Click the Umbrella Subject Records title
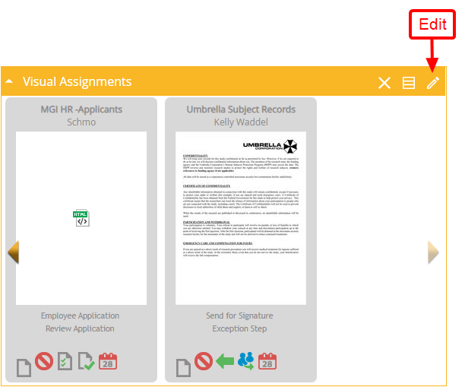Image resolution: width=465 pixels, height=387 pixels. (241, 109)
